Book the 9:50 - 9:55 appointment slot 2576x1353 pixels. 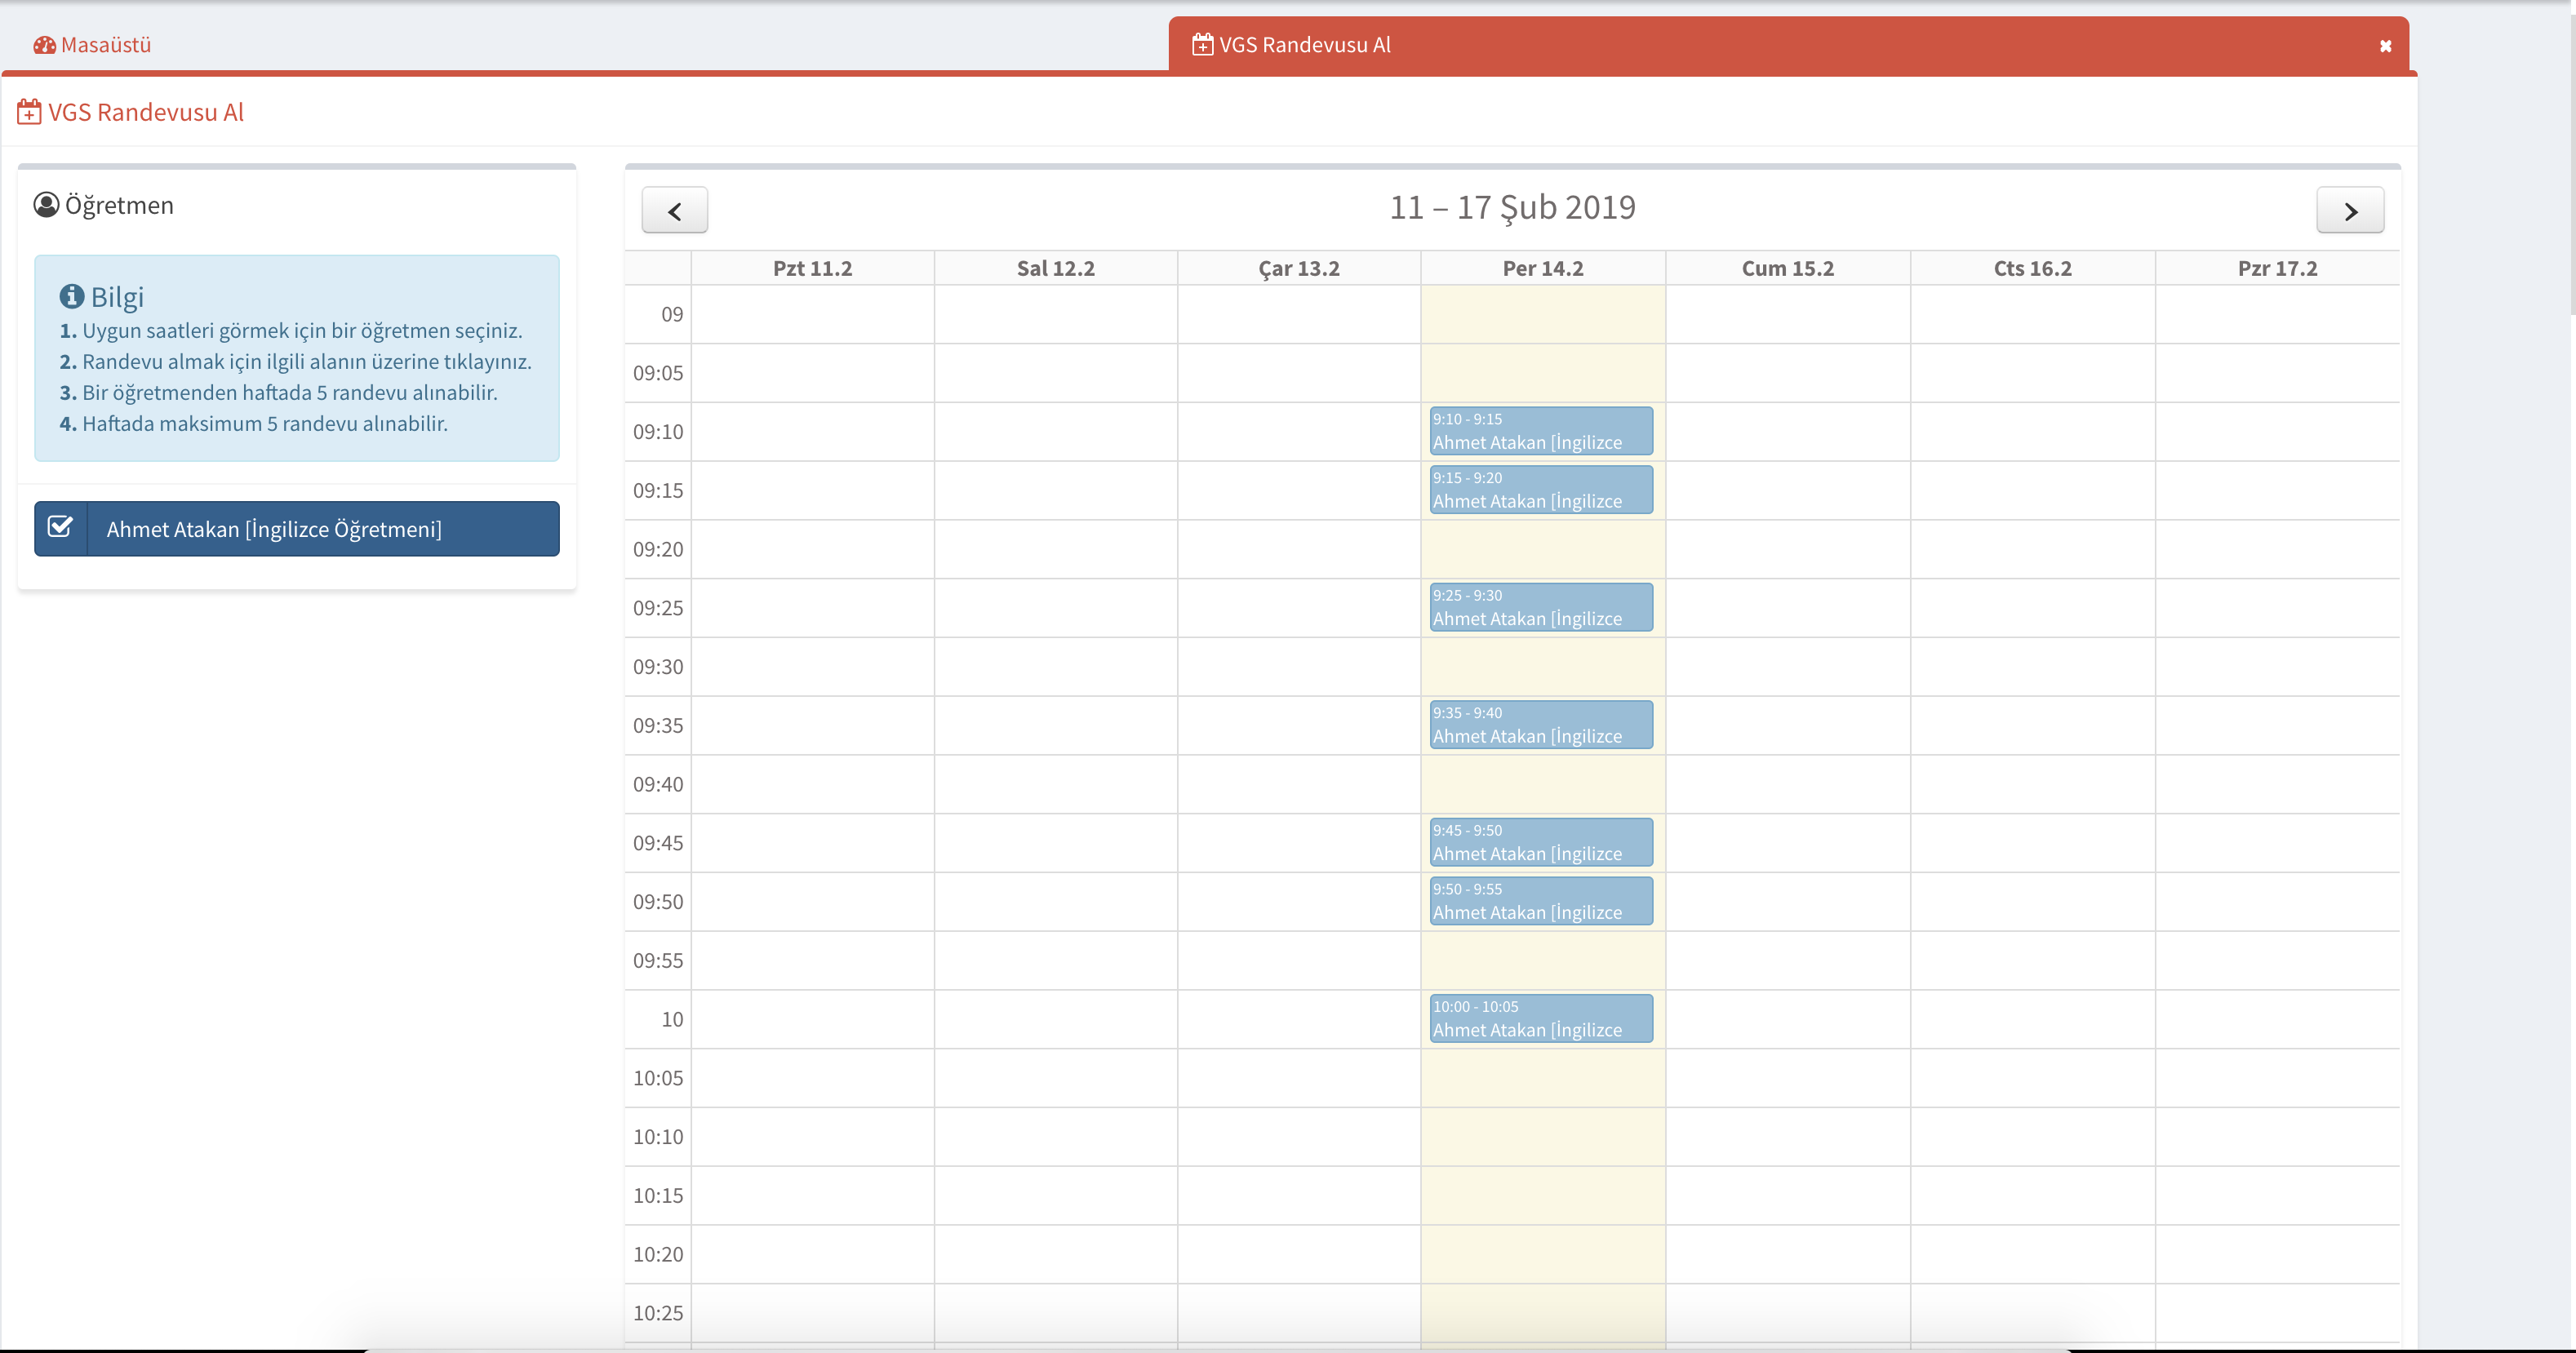[1541, 901]
